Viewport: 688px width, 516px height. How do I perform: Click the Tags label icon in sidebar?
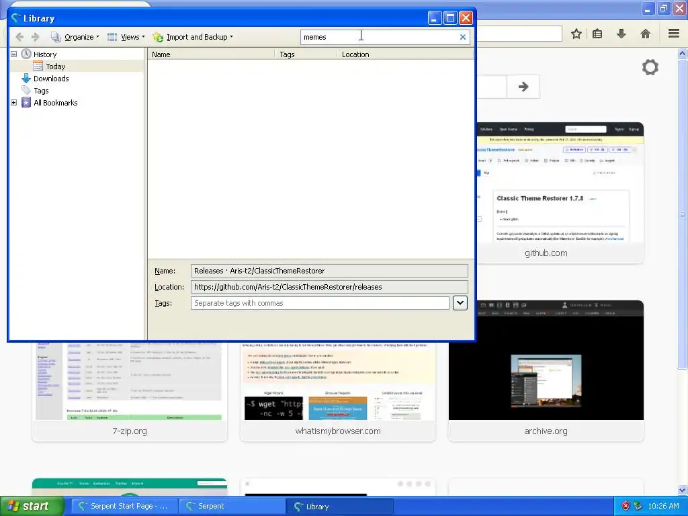pos(26,91)
